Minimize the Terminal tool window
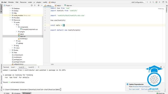This screenshot has height=94, width=168. tap(164, 67)
